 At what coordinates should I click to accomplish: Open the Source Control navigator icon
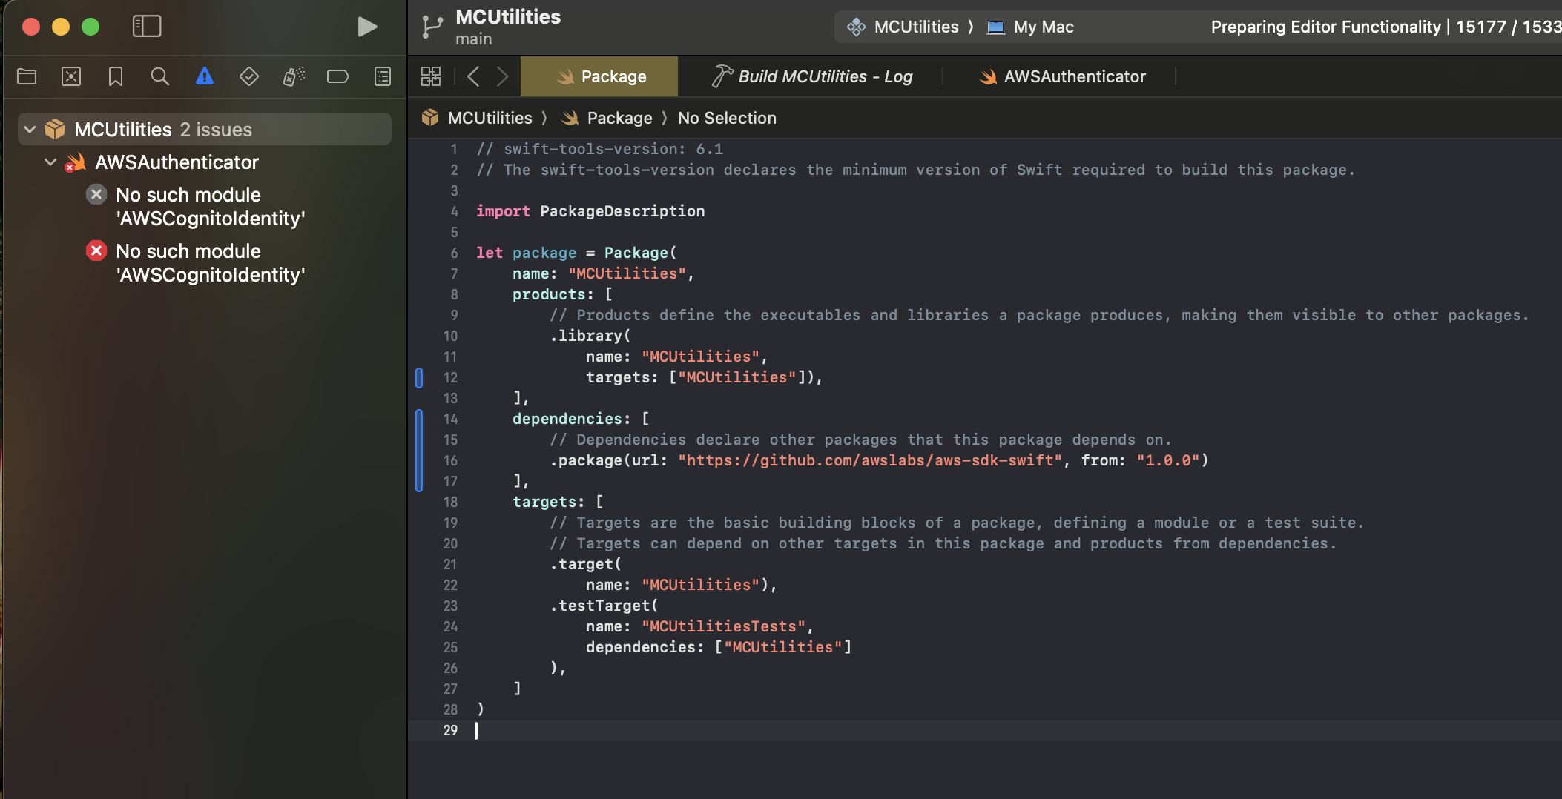point(71,76)
